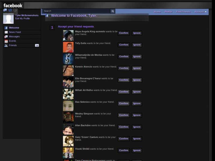Confirm Irfan Bachdim's friend request
The image size is (215, 161).
tap(124, 127)
